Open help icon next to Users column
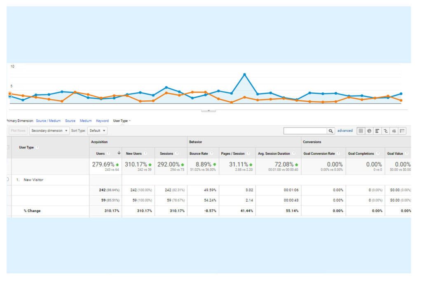This screenshot has height=281, width=422. click(x=109, y=153)
